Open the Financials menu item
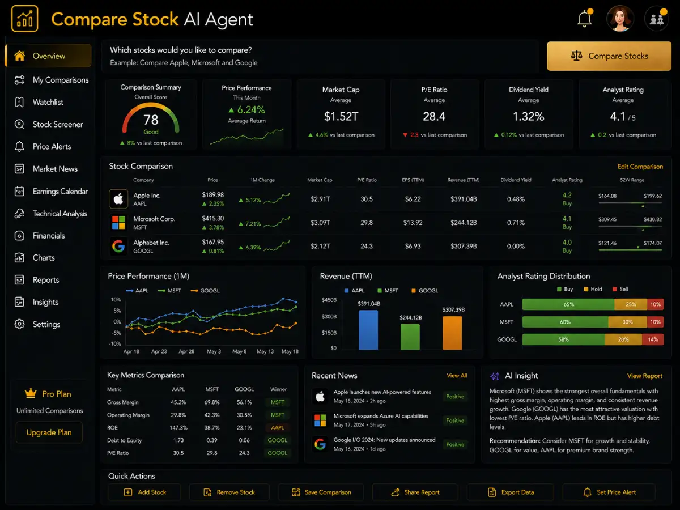680x510 pixels. coord(48,235)
